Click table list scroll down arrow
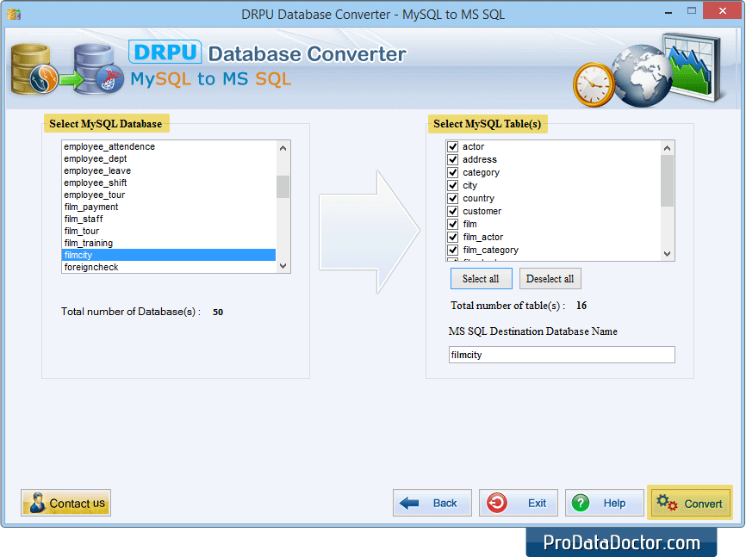 pyautogui.click(x=667, y=254)
